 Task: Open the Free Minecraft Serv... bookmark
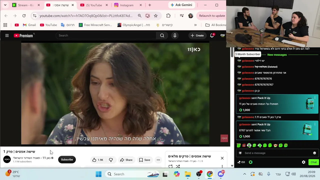tap(95, 25)
